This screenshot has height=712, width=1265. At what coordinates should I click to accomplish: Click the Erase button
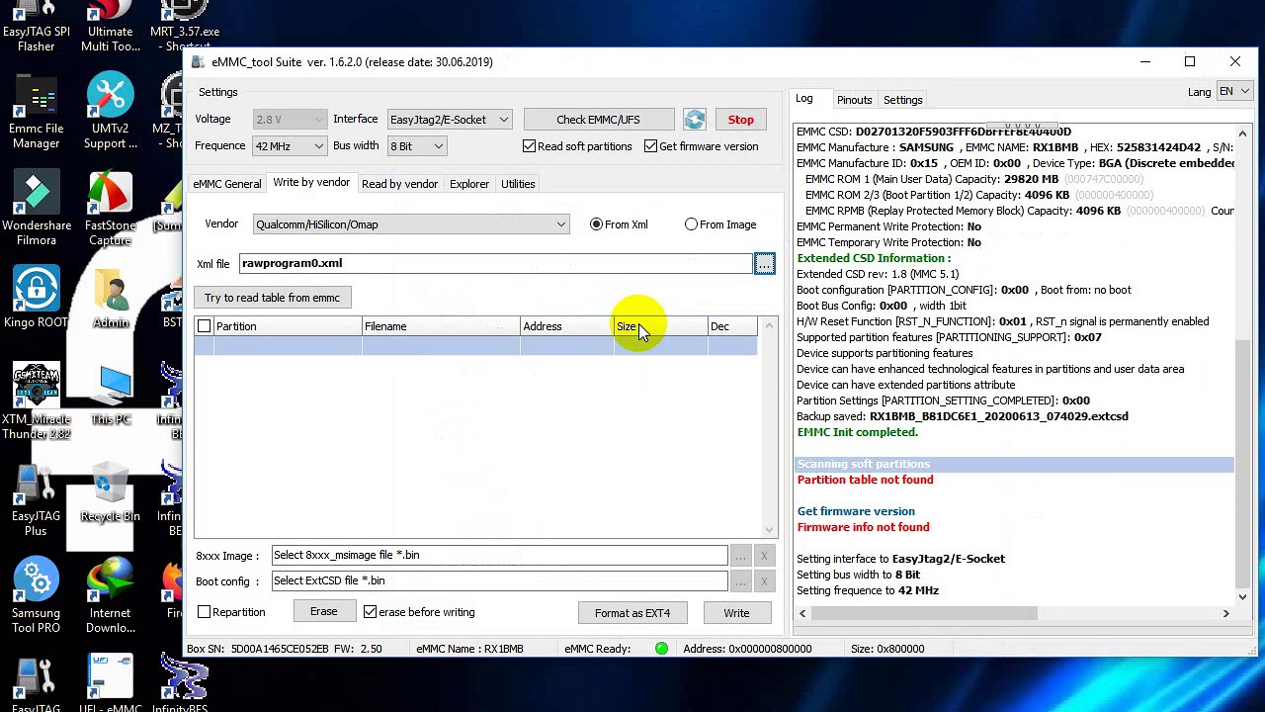[x=323, y=612]
